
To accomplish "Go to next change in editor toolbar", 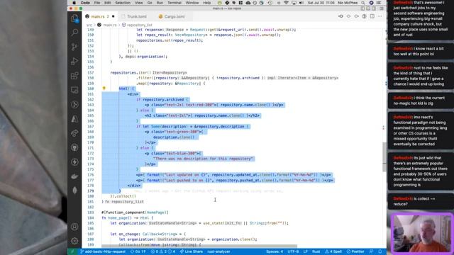I will [356, 16].
